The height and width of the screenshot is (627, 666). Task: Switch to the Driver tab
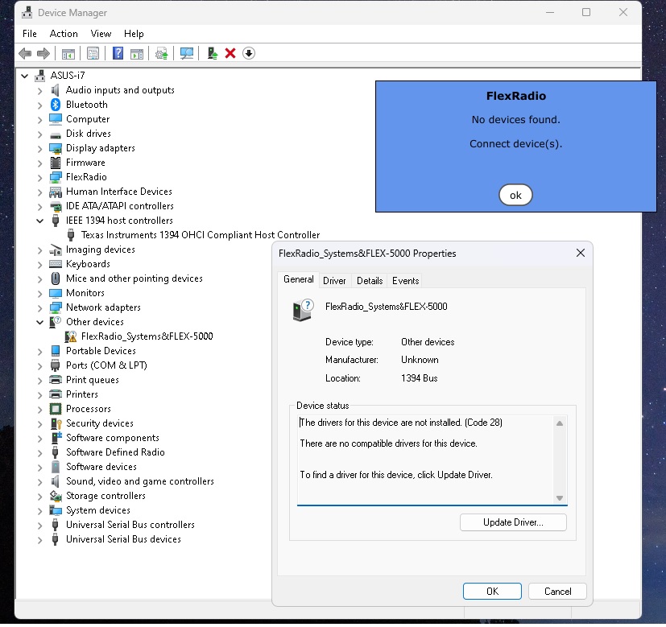[334, 281]
